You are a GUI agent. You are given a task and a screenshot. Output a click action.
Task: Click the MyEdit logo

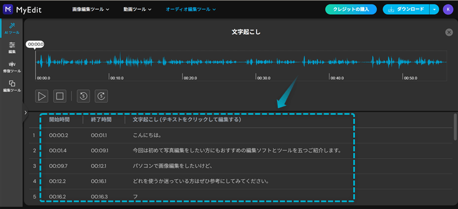pyautogui.click(x=22, y=10)
